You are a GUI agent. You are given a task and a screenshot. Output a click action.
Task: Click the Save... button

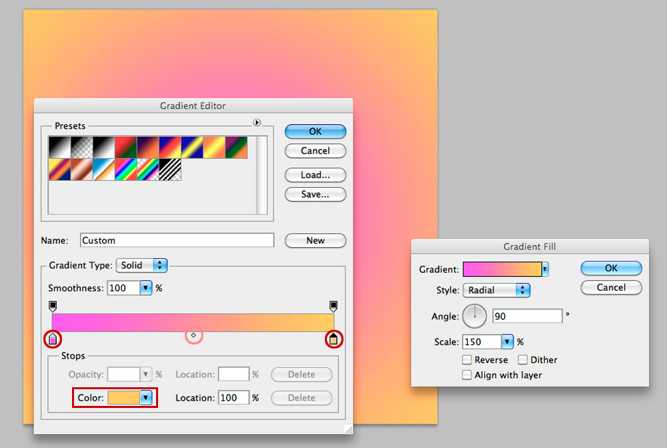click(315, 194)
